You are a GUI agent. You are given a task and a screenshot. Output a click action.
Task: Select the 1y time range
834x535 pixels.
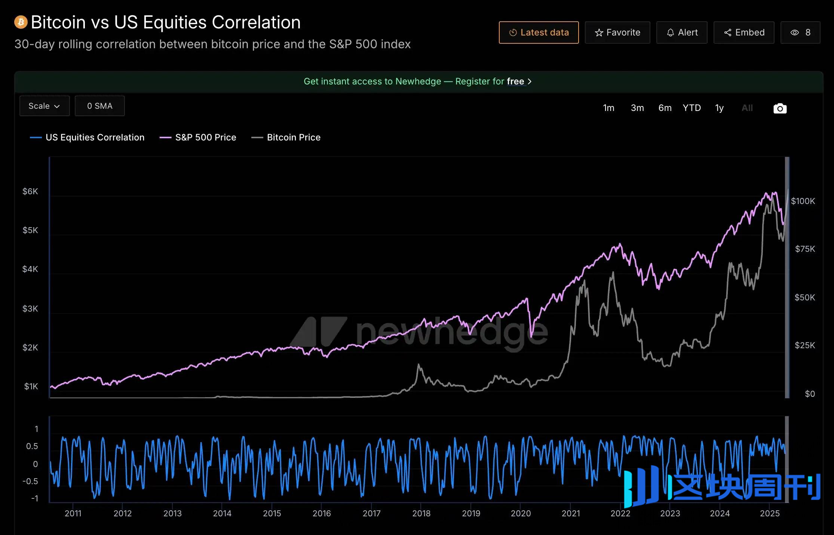[x=719, y=108]
